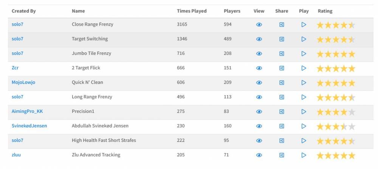Click the Players column header
Screen dimensions: 378x169
(232, 11)
